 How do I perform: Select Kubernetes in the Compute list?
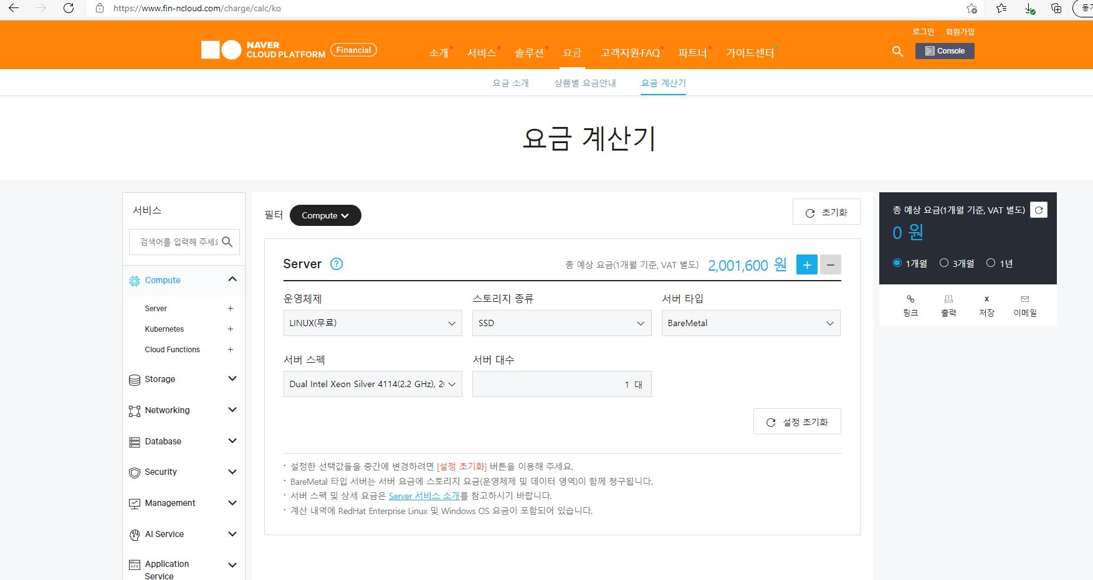(x=165, y=329)
